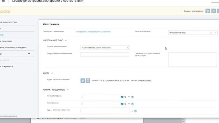This screenshot has width=219, height=123.
Task: Open help for the fax number field
Action: pos(132,104)
